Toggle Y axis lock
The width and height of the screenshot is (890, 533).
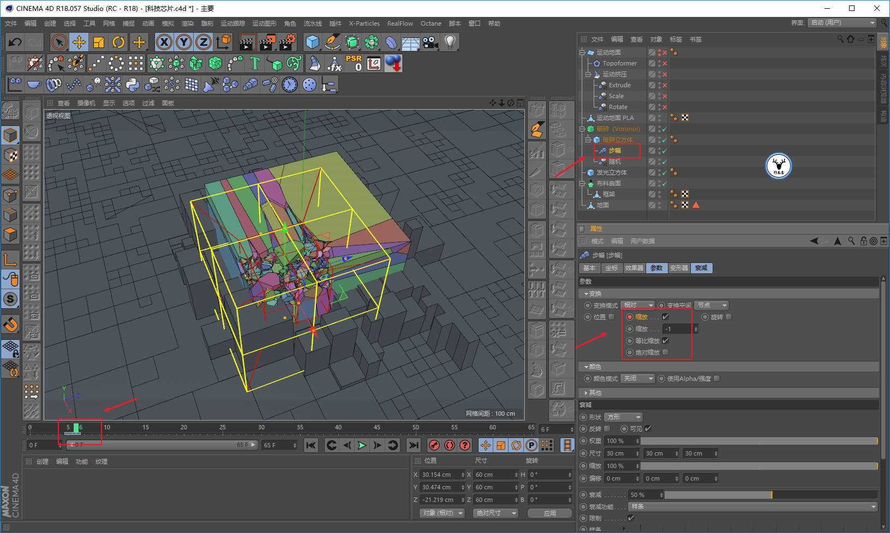(x=184, y=42)
